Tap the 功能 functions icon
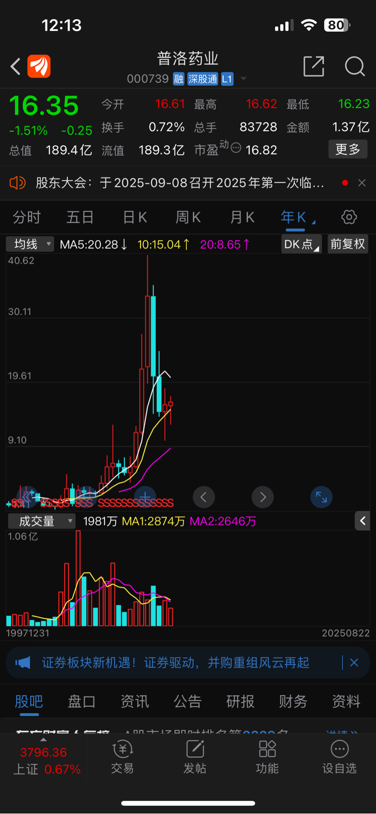The image size is (376, 814). tap(267, 757)
